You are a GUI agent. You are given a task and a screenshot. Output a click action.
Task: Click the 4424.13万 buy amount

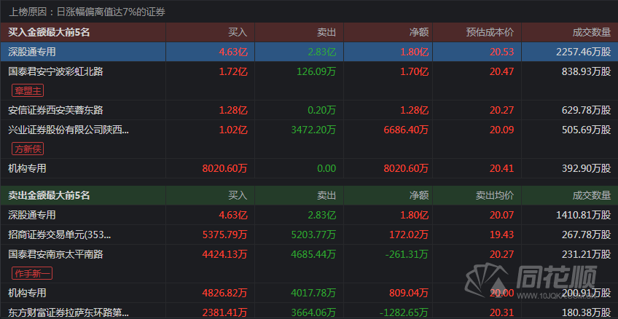(225, 254)
